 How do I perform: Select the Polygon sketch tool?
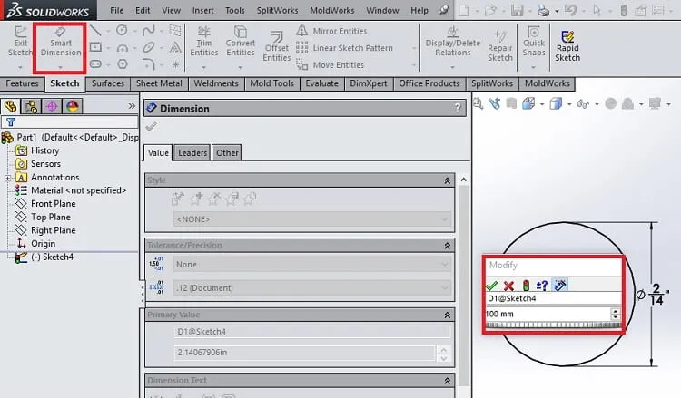pyautogui.click(x=123, y=64)
